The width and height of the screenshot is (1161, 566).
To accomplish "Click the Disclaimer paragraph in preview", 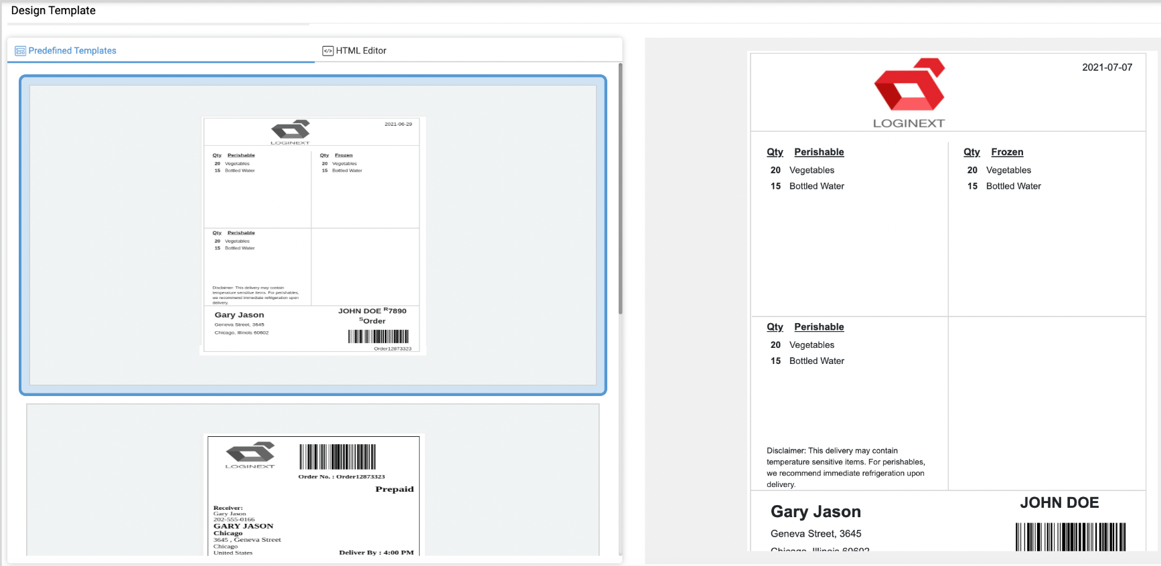I will [846, 468].
